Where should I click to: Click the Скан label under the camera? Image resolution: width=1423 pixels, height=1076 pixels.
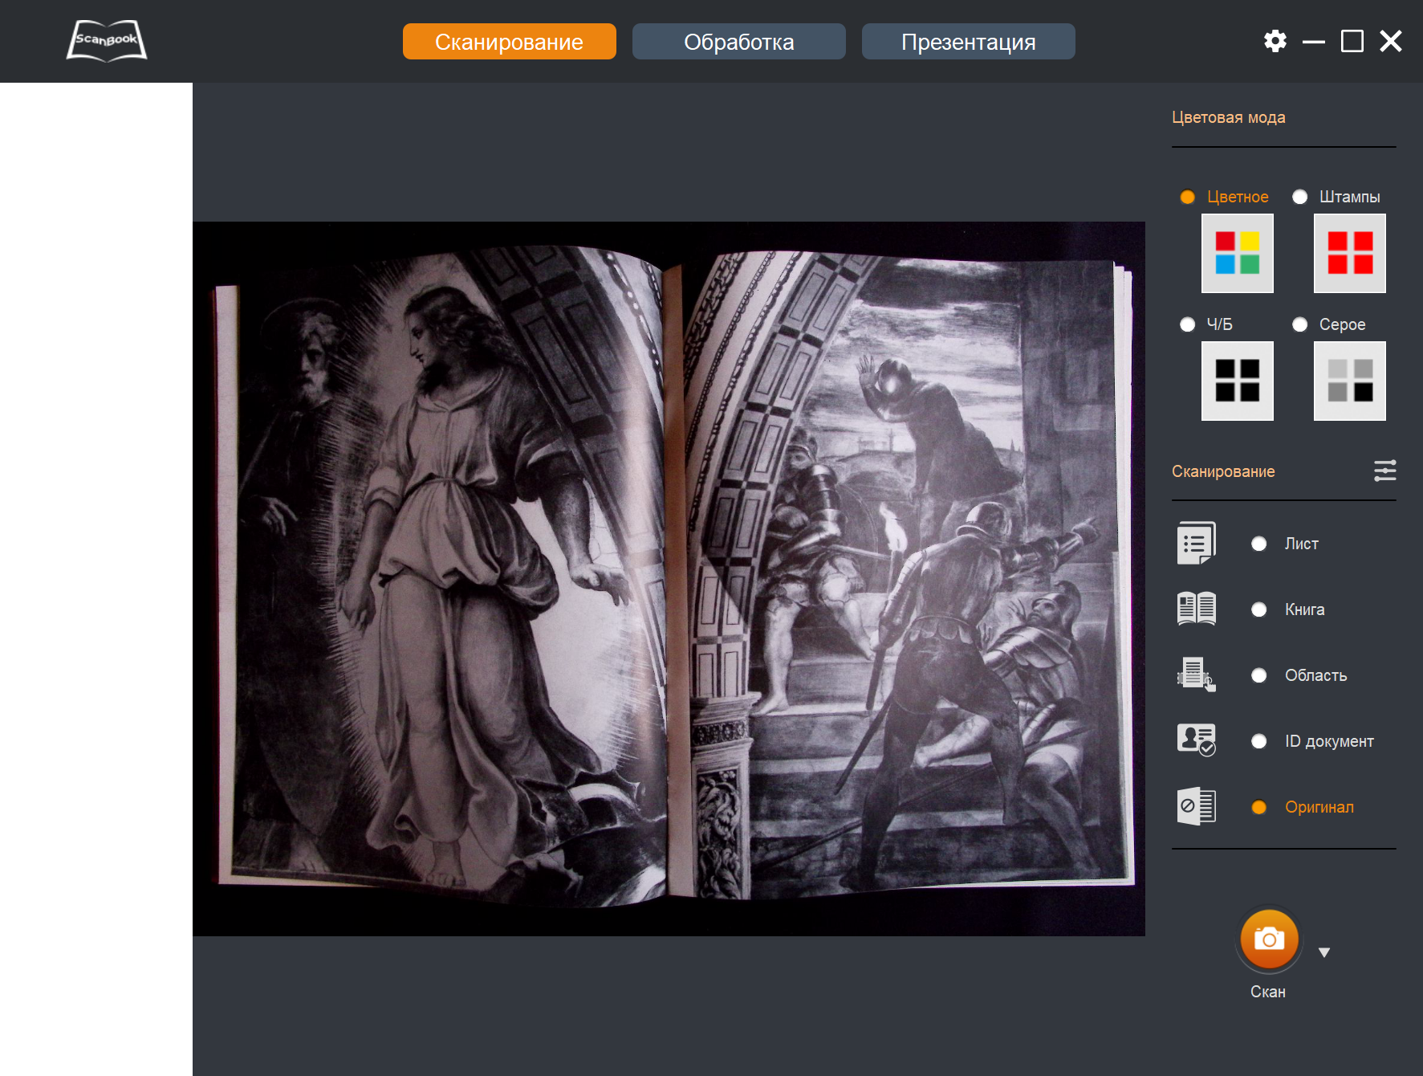click(x=1268, y=992)
